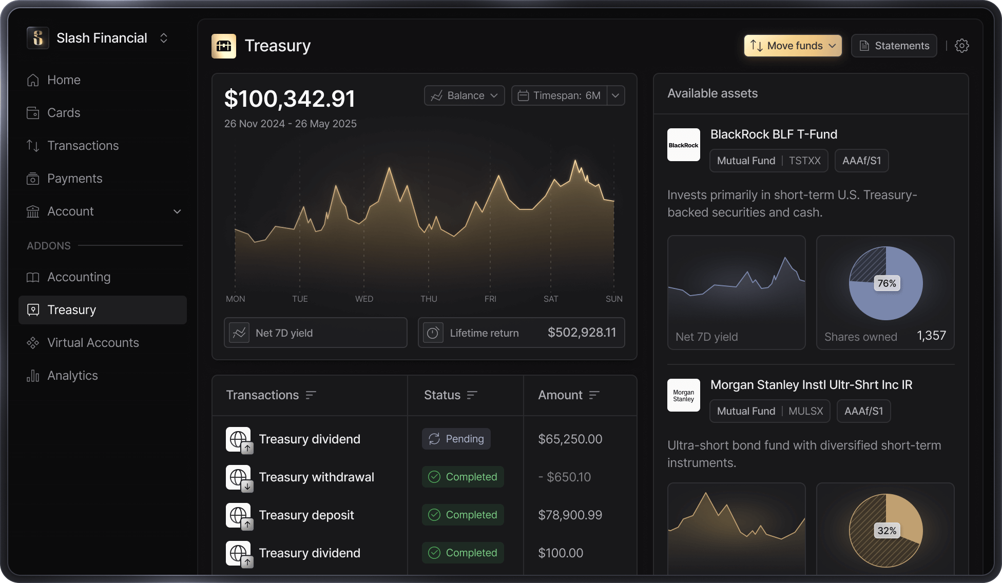The image size is (1002, 583).
Task: Toggle sorting on the Status column
Action: click(472, 395)
